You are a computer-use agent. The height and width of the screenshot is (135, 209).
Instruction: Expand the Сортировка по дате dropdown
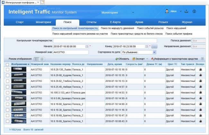coord(146,52)
